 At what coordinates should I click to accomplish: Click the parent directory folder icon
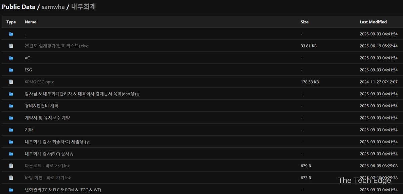click(11, 34)
